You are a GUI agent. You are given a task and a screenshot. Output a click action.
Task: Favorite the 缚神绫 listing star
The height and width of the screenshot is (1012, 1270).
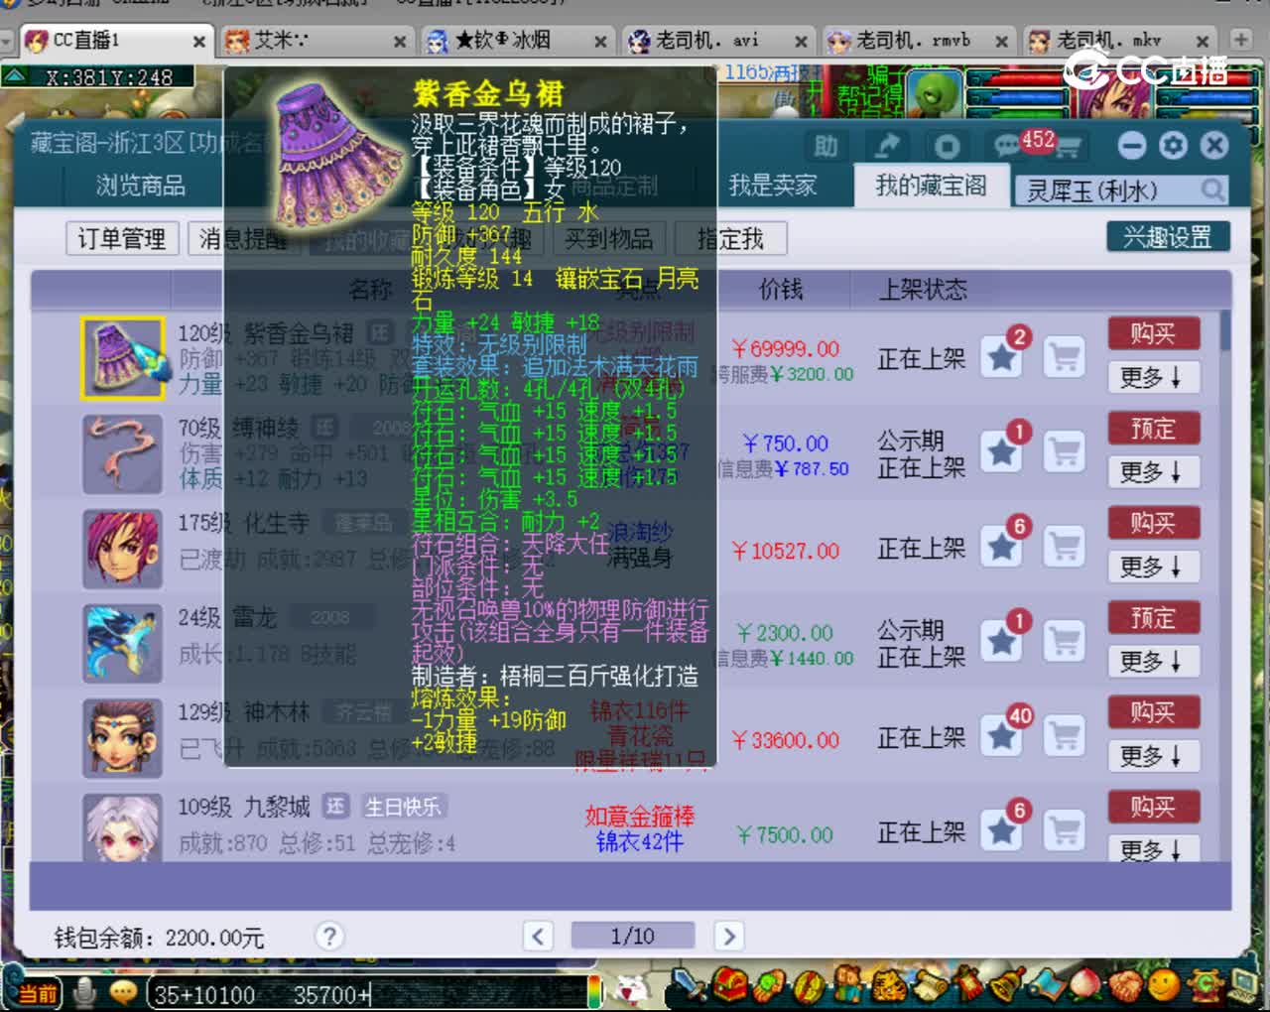click(1002, 451)
